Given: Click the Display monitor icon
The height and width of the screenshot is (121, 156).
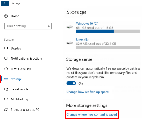Looking at the screenshot, I should [x=6, y=48].
